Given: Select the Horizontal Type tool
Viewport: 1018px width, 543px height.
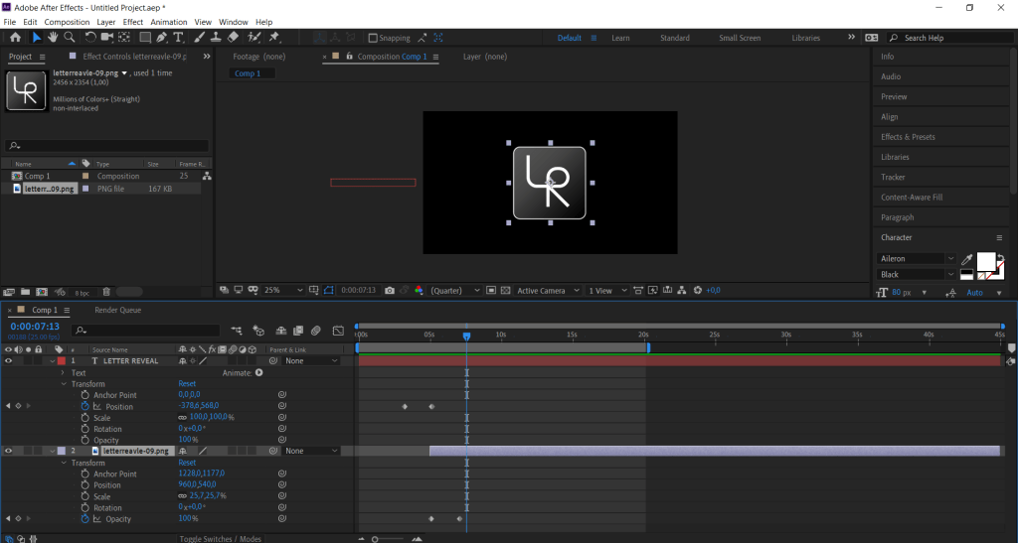Looking at the screenshot, I should click(179, 38).
